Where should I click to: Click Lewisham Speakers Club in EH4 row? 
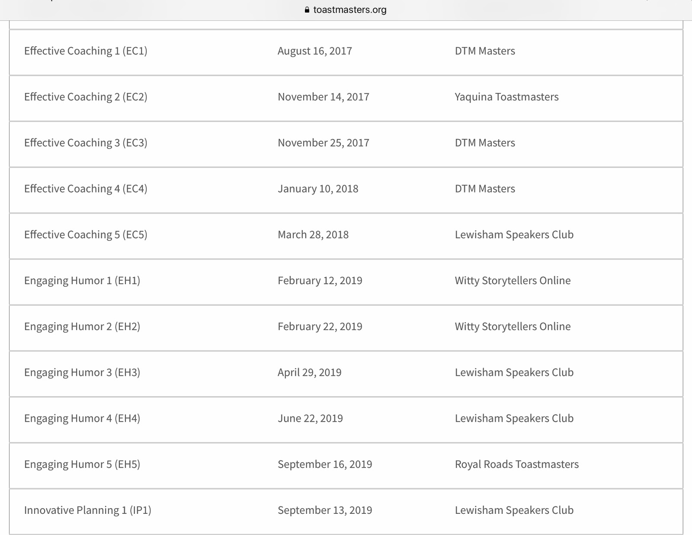click(x=514, y=418)
